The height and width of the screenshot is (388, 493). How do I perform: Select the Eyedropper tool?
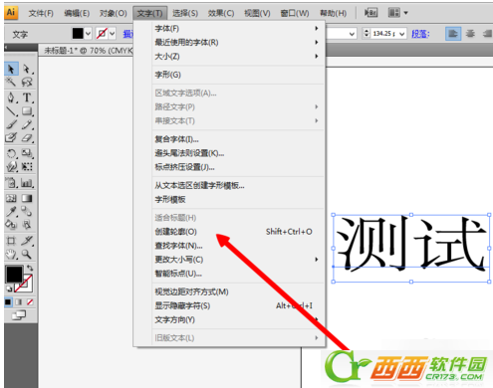tap(11, 211)
